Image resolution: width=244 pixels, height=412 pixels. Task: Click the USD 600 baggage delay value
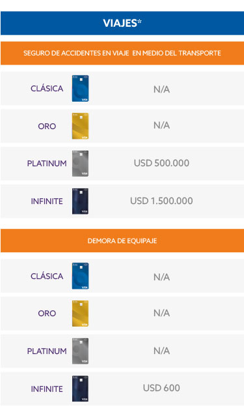pyautogui.click(x=161, y=388)
